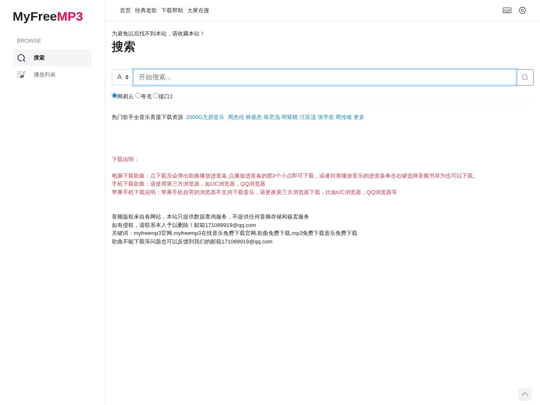Click the keyboard icon in header
This screenshot has height=405, width=540.
(x=507, y=11)
